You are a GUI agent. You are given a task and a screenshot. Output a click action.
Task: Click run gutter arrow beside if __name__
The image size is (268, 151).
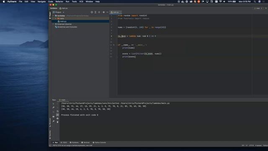114,45
